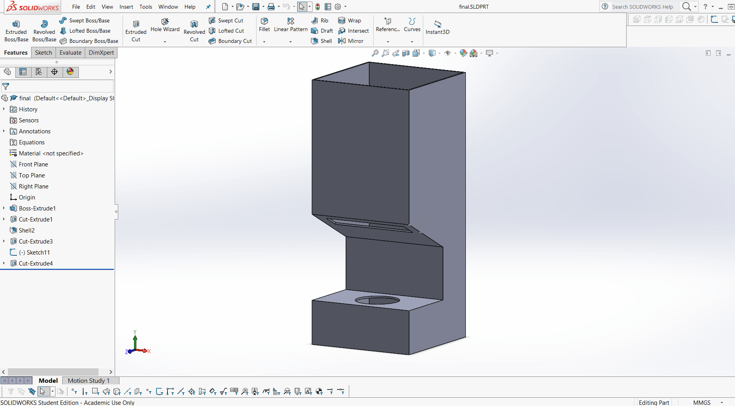This screenshot has width=735, height=406.
Task: Select the Shell feature tool
Action: 322,41
